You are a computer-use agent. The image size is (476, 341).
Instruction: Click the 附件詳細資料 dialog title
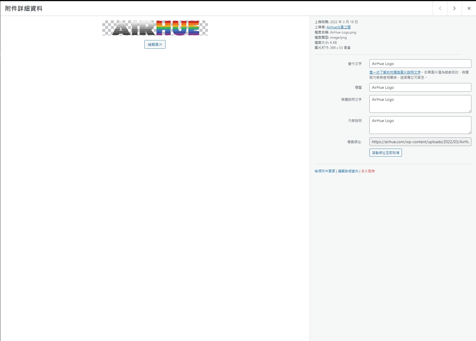click(x=24, y=9)
